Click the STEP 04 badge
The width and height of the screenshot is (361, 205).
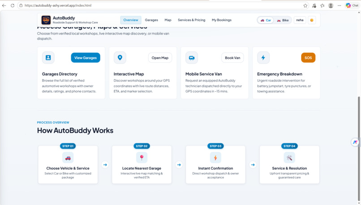tap(289, 146)
